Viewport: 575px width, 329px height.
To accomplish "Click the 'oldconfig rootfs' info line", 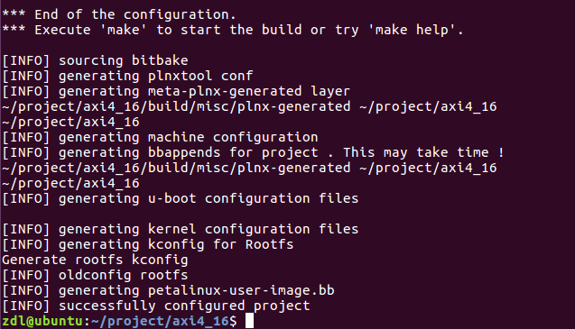I will tap(95, 275).
